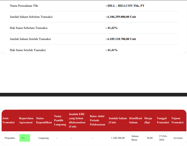The height and width of the screenshot is (146, 187).
Task: Click the green 'Ya' repurchase cell
Action: tap(25, 138)
